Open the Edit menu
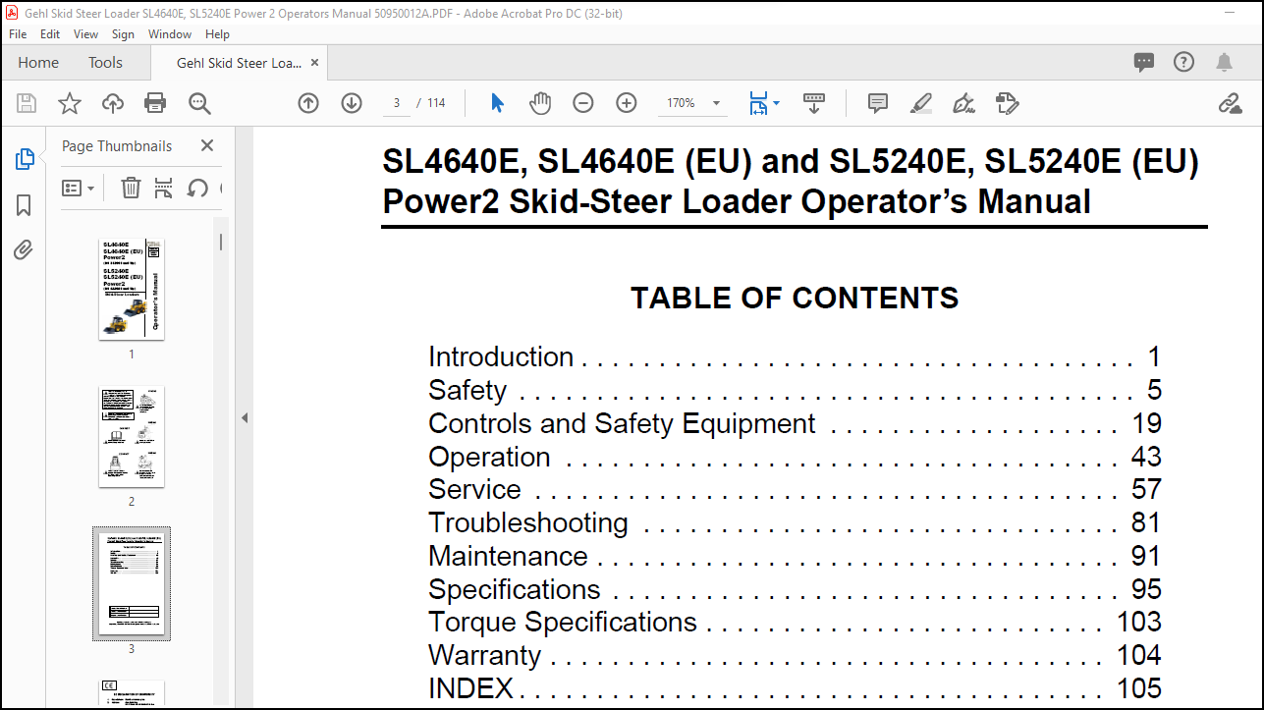 [x=50, y=33]
